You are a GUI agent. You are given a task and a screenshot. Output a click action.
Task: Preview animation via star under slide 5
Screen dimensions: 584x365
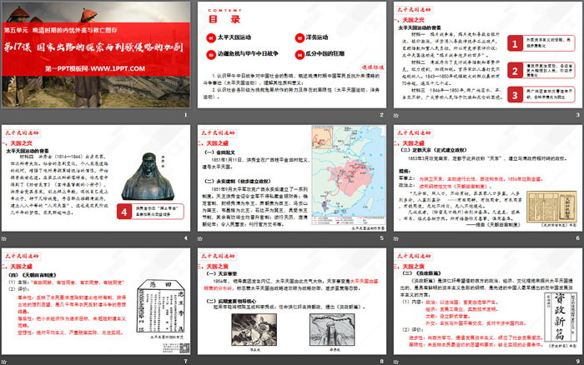pyautogui.click(x=200, y=238)
